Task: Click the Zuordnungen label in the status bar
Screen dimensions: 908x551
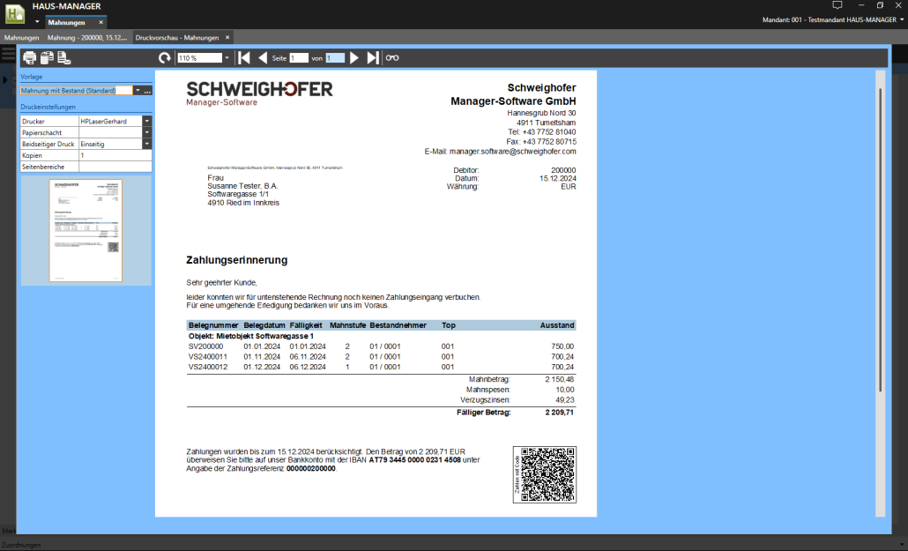Action: tap(21, 545)
